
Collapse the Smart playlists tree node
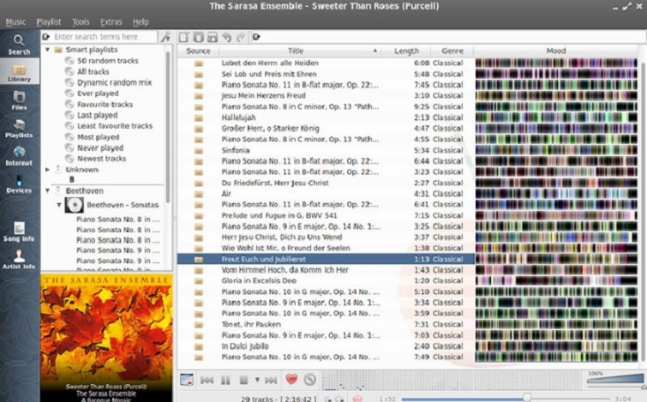click(x=47, y=51)
